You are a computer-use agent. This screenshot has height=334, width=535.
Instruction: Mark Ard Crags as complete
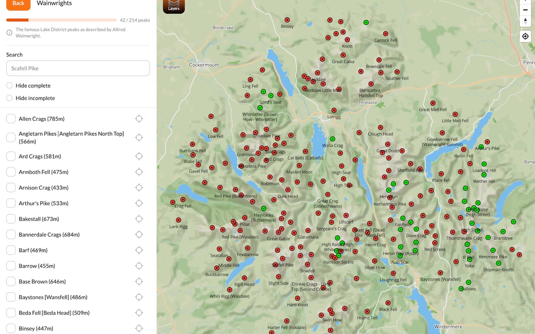click(x=11, y=156)
